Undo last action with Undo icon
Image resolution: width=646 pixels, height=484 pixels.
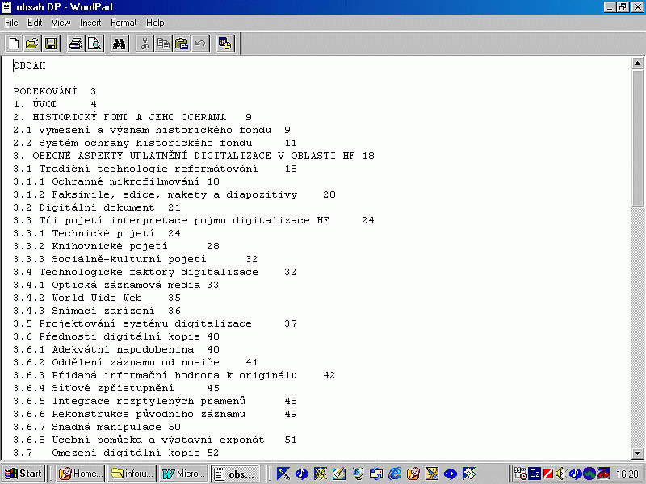200,44
